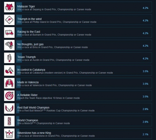Click the Made in Valencia progress bar
Viewport: 156px width, 140px height.
[x=19, y=83]
